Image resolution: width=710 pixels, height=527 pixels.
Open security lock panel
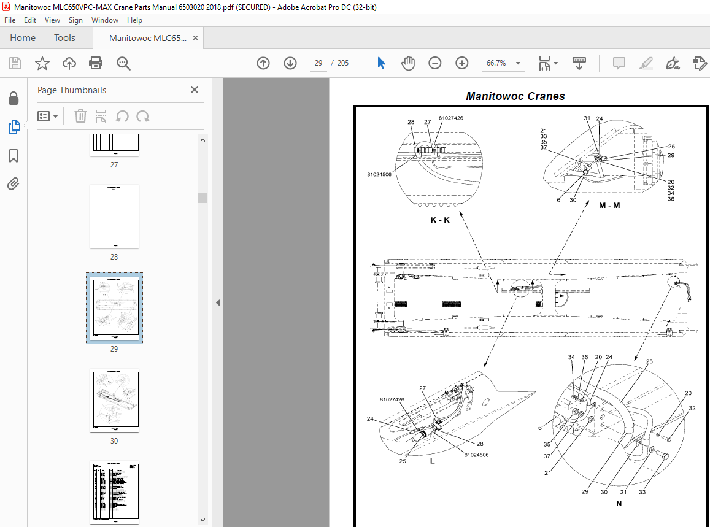pyautogui.click(x=14, y=98)
